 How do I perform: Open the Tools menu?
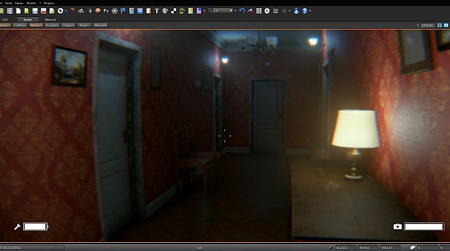click(9, 3)
